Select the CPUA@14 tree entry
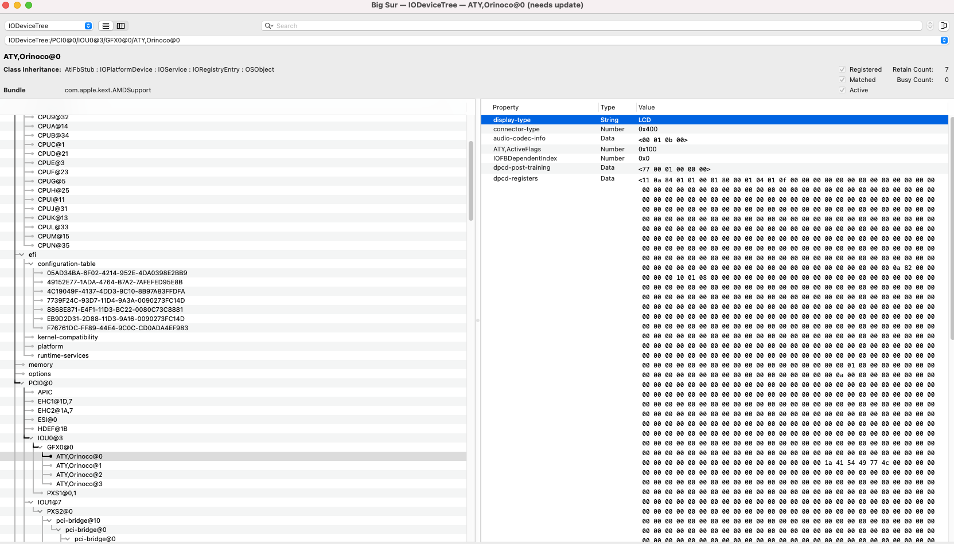The image size is (954, 544). point(53,126)
